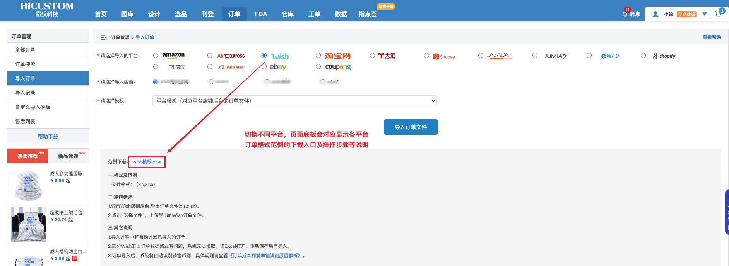Switch to the 新品速递 tab
This screenshot has width=729, height=266.
point(68,156)
